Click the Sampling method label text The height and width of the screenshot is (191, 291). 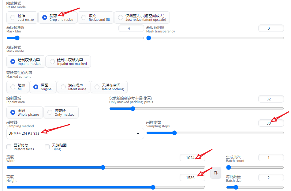point(20,126)
